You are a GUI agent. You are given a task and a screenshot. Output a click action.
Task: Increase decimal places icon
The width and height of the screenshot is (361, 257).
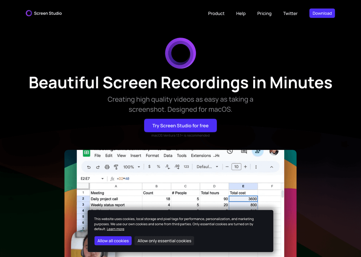click(177, 167)
